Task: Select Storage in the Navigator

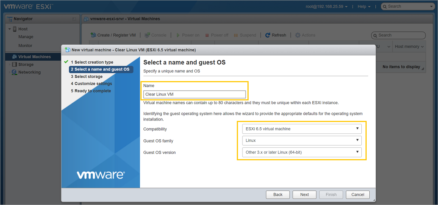Action: click(26, 64)
